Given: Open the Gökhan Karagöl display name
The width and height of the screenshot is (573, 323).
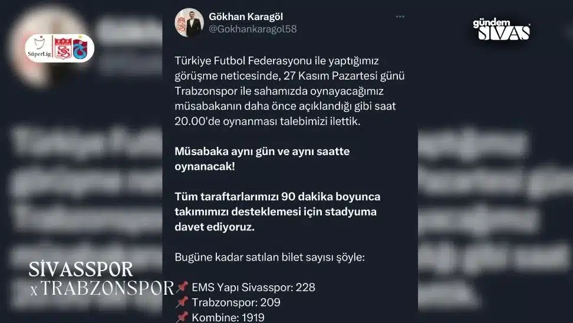Looking at the screenshot, I should point(246,17).
